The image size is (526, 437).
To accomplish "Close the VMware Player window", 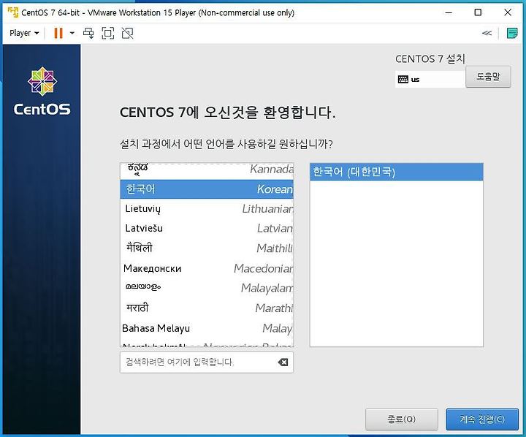I will tap(508, 12).
